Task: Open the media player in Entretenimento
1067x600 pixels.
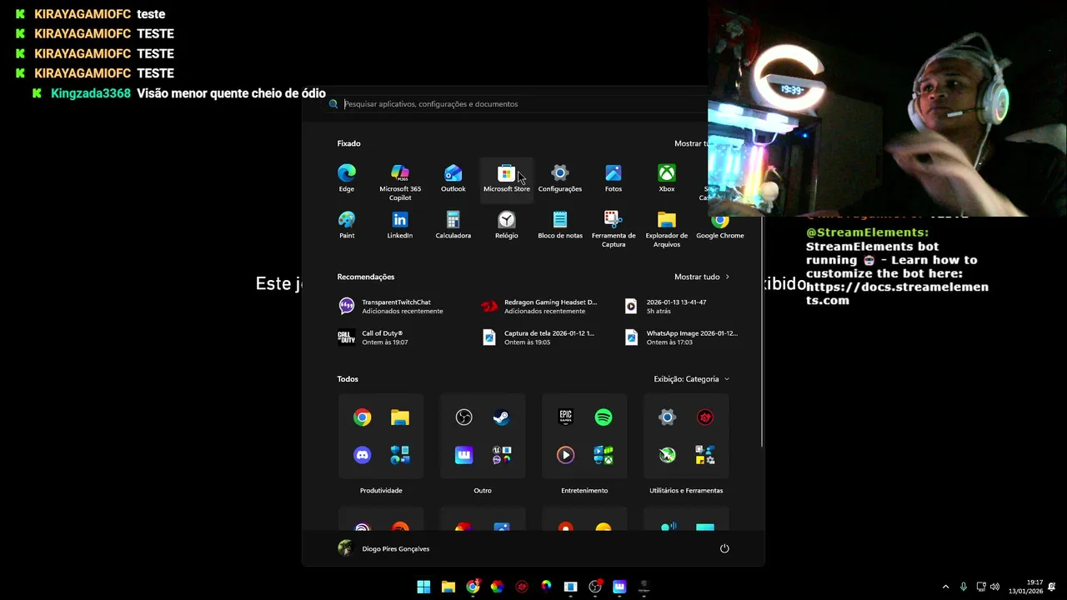Action: (x=566, y=455)
